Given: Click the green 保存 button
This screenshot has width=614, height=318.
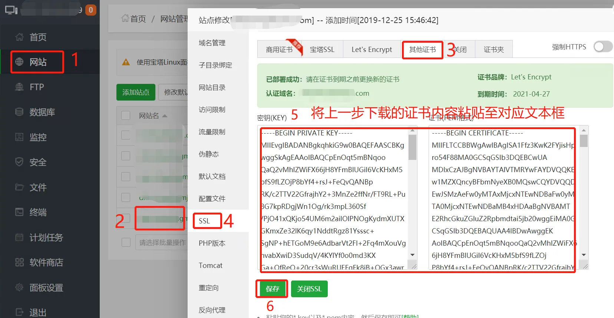Looking at the screenshot, I should pos(272,289).
